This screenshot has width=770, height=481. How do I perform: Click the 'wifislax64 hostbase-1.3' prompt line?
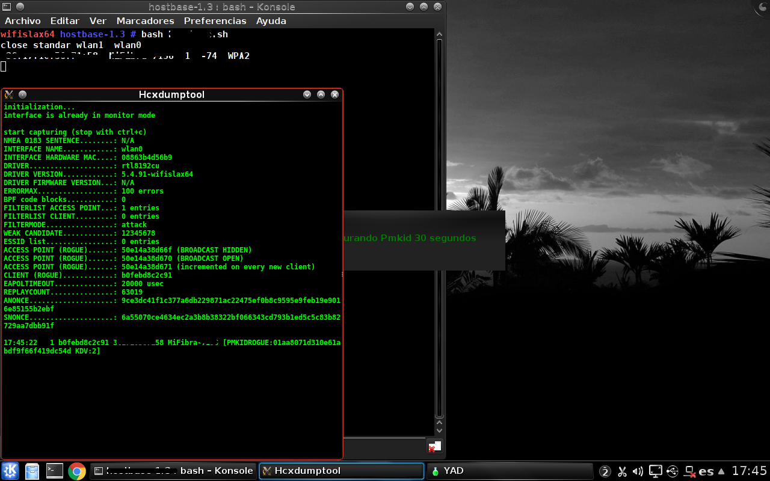click(114, 34)
